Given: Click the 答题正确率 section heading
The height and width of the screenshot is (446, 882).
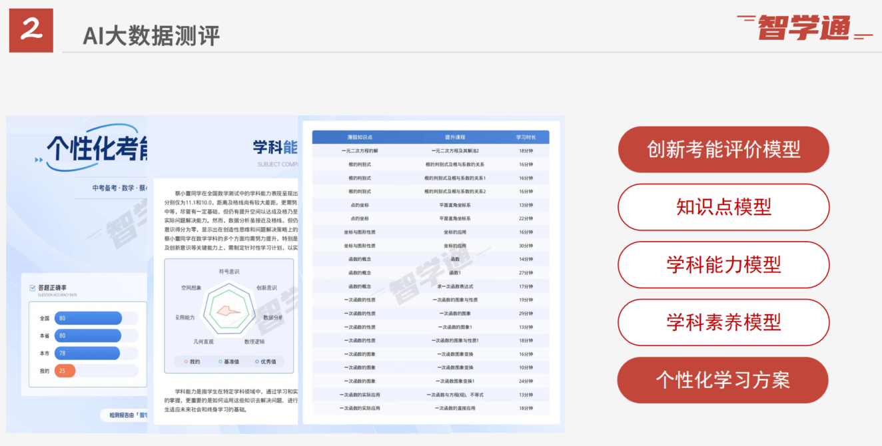Looking at the screenshot, I should [52, 288].
